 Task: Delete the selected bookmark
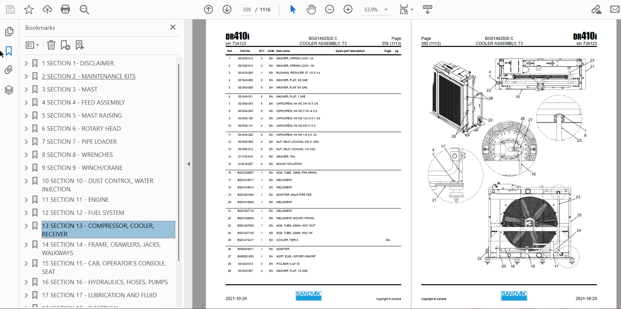coord(51,45)
